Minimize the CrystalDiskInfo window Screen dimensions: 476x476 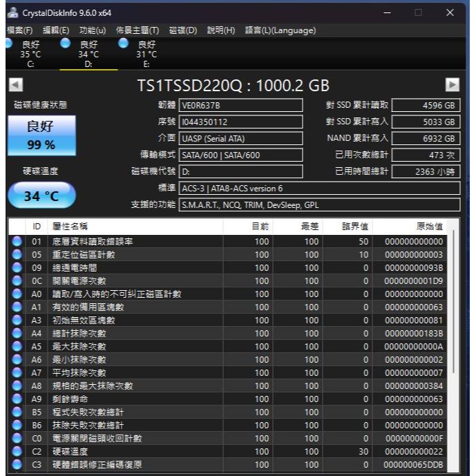tap(387, 12)
